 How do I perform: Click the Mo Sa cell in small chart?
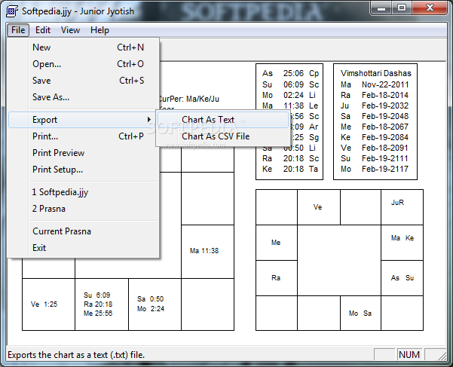[360, 313]
